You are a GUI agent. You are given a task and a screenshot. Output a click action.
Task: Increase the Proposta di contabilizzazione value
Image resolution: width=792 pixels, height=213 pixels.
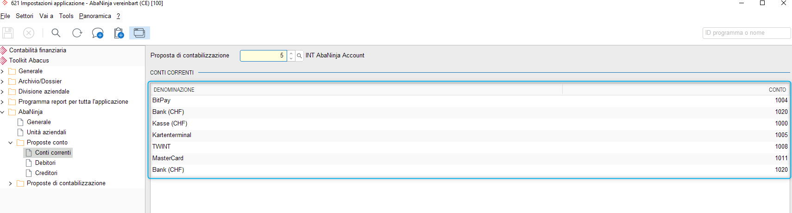point(291,53)
